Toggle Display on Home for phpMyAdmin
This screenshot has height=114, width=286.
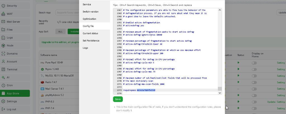(254, 95)
